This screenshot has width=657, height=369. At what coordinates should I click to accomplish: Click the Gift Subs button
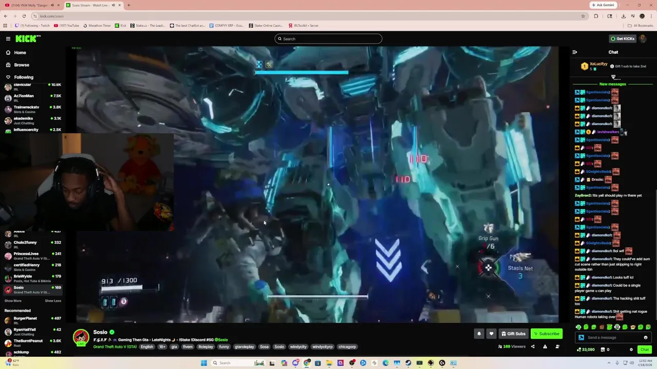point(513,334)
